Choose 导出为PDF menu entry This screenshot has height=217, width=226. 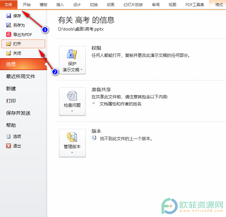(23, 34)
